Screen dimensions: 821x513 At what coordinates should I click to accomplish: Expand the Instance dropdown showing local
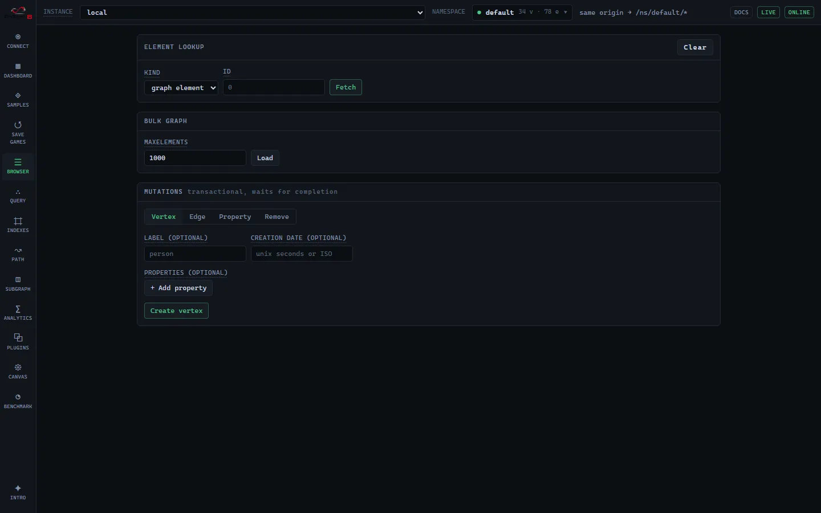click(253, 13)
